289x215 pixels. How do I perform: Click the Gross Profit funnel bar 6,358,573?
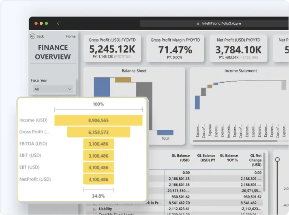[98, 132]
